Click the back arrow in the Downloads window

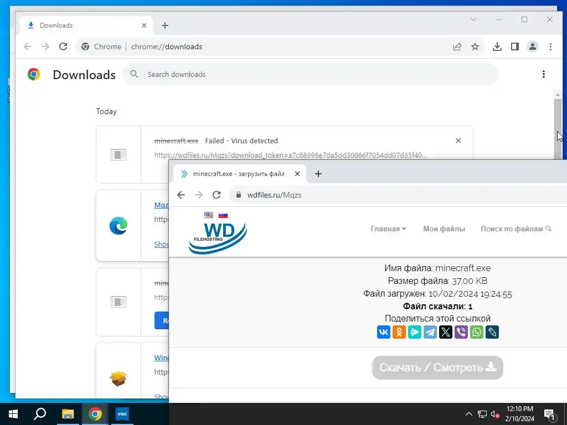tap(28, 46)
